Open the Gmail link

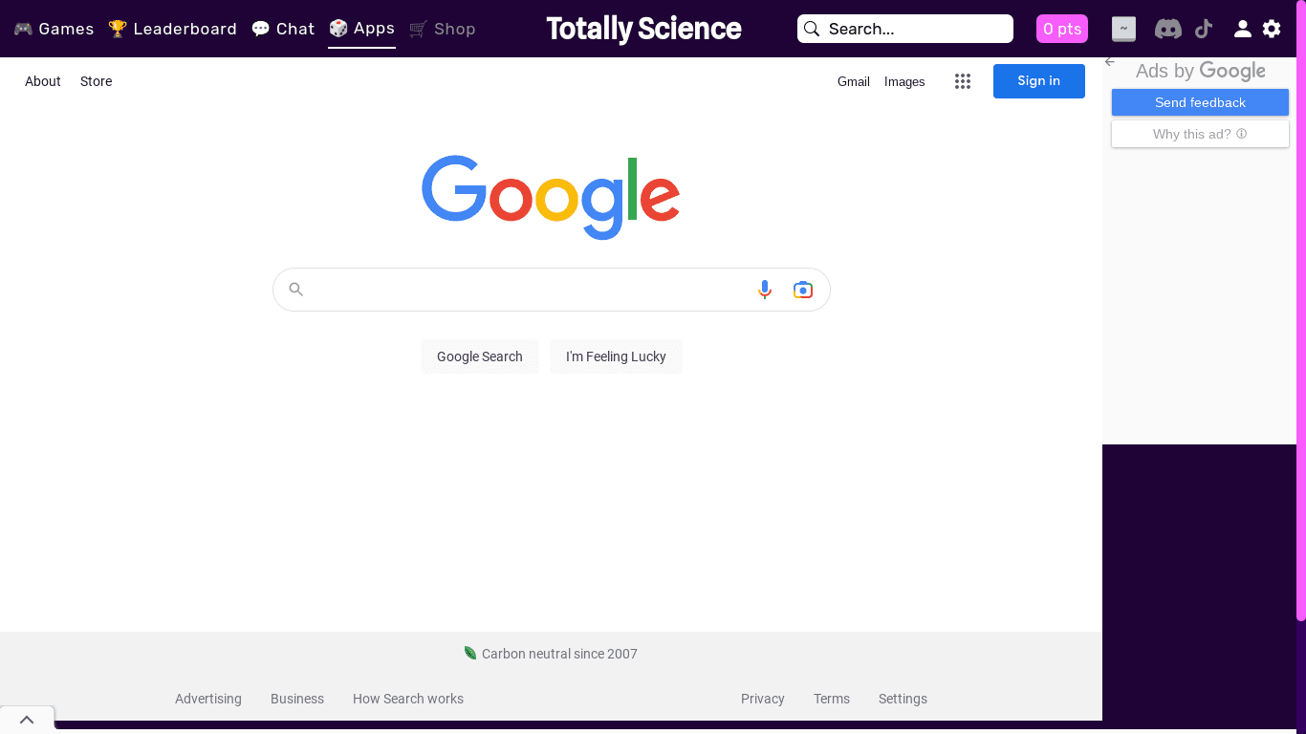click(x=853, y=81)
